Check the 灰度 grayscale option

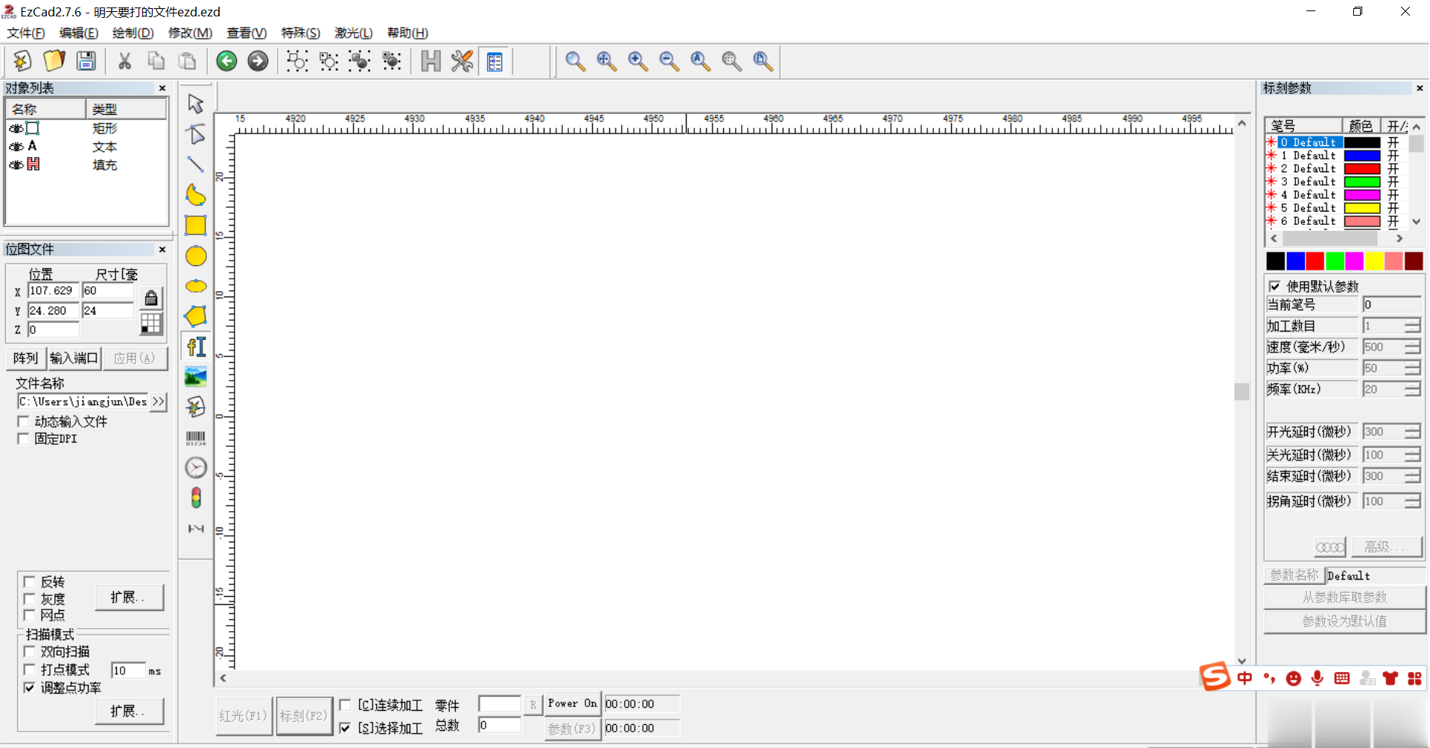coord(30,599)
